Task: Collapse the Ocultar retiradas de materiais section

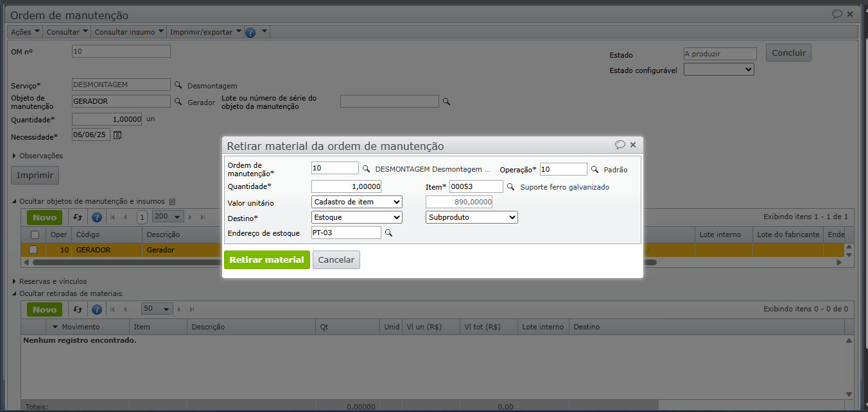Action: point(67,293)
